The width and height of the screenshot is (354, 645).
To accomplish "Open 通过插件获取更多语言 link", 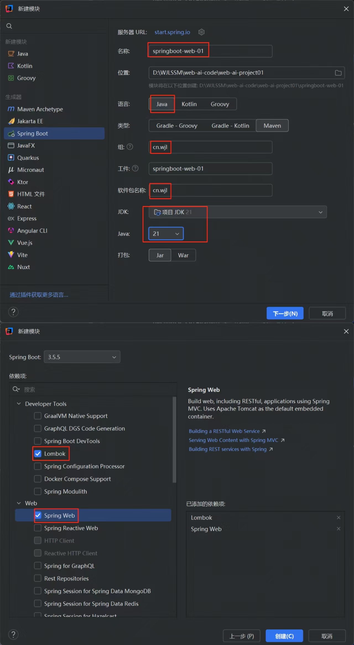I will coord(39,295).
